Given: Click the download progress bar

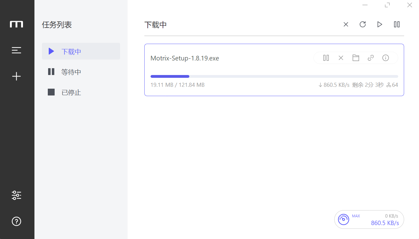Looking at the screenshot, I should pyautogui.click(x=274, y=76).
